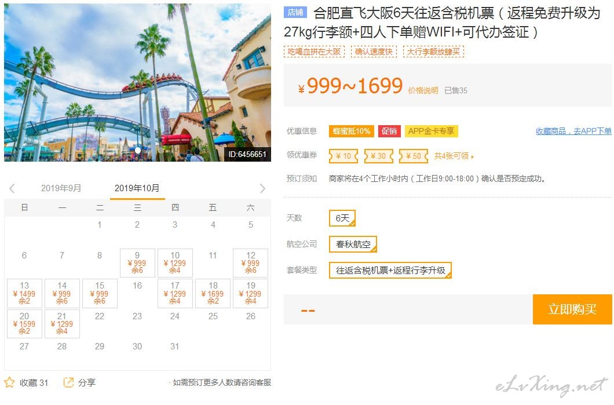Pick October 18 priced ¥1699
614x405 pixels.
click(213, 293)
